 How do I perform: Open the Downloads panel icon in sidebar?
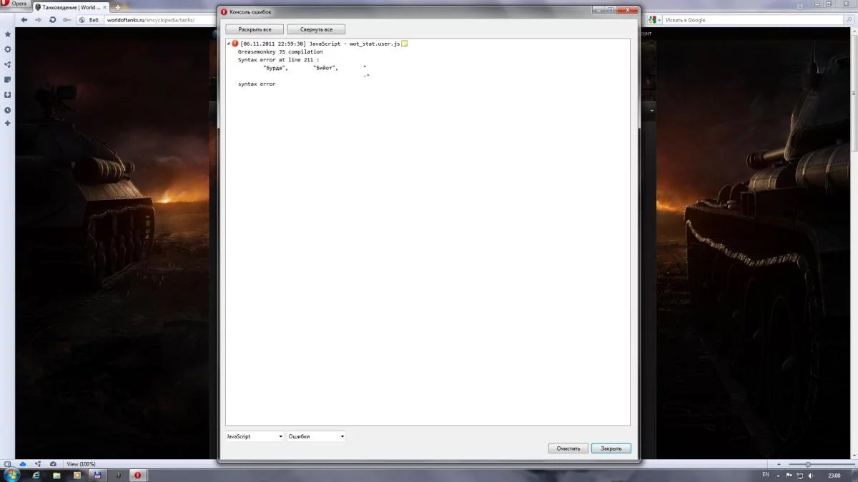click(8, 94)
